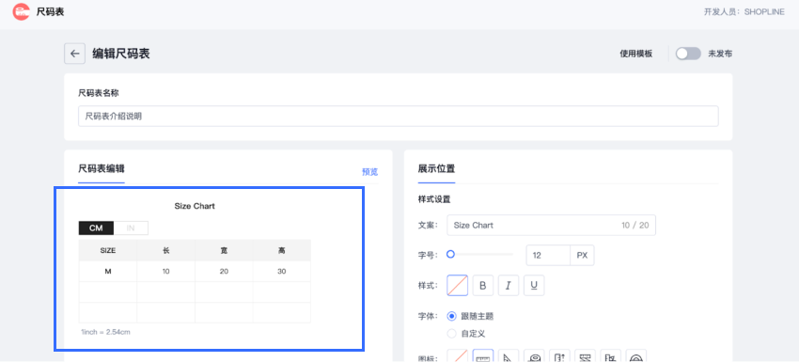Toggle italic text style

[x=508, y=286]
